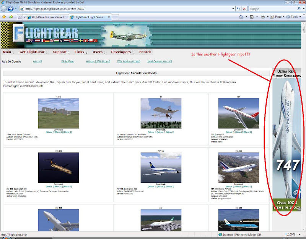Screen dimensions: 306x239
Task: Click the Ultra Real Flight Simulation 747 ad
Action: point(286,139)
